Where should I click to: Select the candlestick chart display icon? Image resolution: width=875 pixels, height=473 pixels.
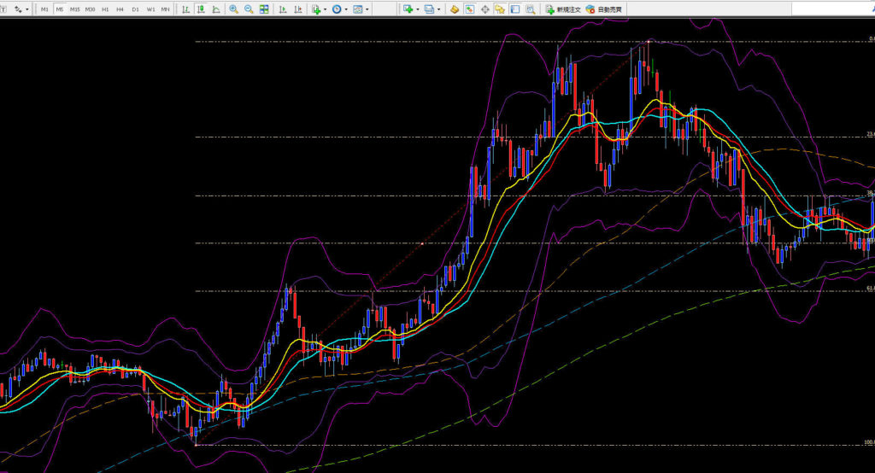(201, 9)
